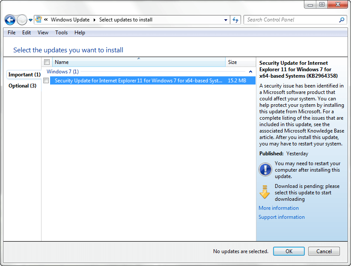This screenshot has width=351, height=266.
Task: Expand the breadcrumb arrow after Windows Update
Action: (94, 20)
